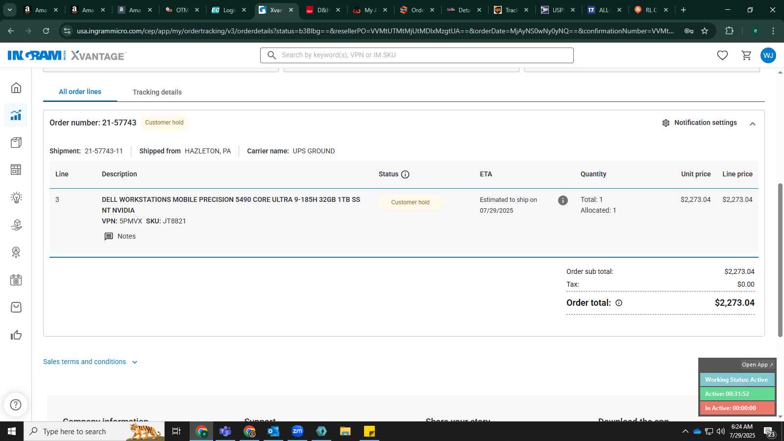Viewport: 784px width, 441px height.
Task: Open the Home icon in left sidebar
Action: (x=16, y=88)
